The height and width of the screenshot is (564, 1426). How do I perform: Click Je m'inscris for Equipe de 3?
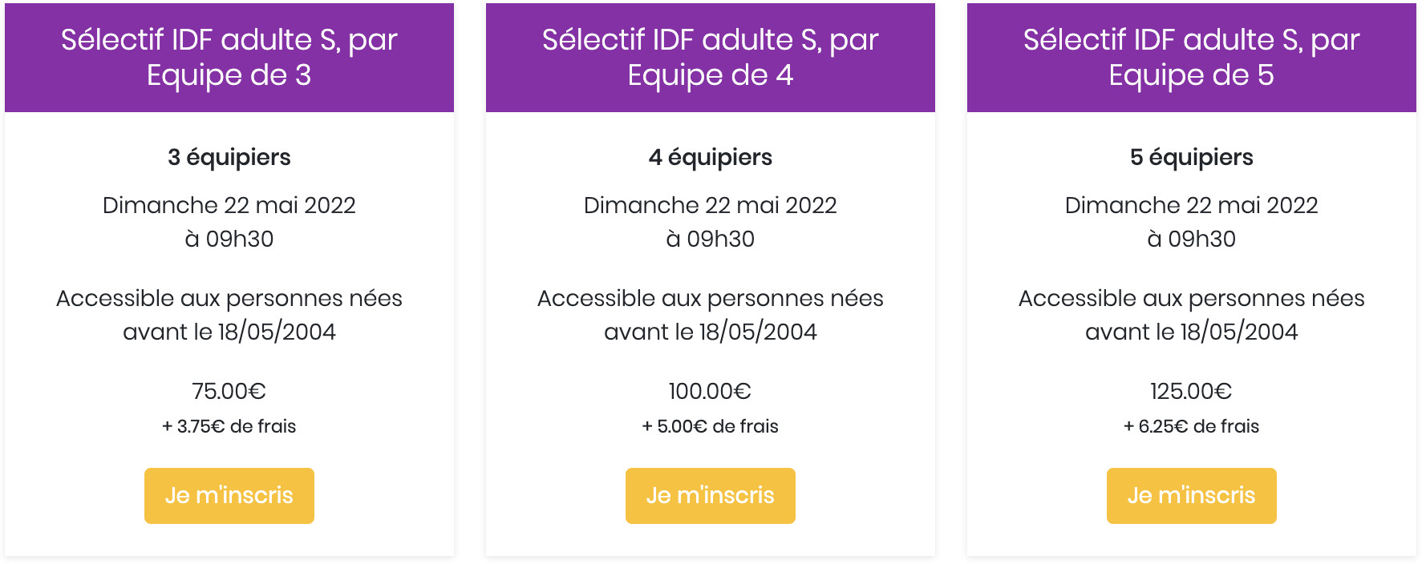pyautogui.click(x=229, y=495)
